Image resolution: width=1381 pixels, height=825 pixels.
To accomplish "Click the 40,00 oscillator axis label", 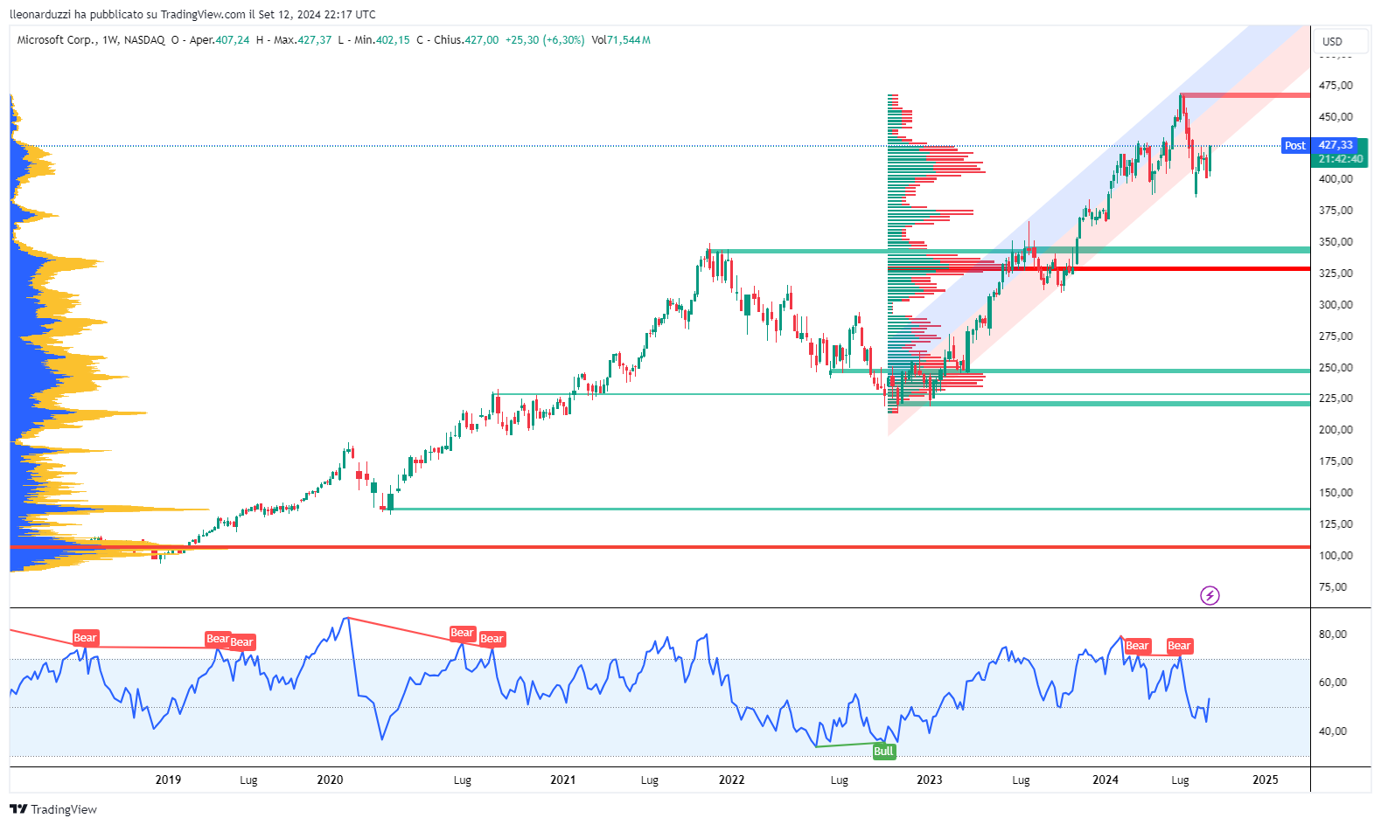I will pyautogui.click(x=1333, y=731).
